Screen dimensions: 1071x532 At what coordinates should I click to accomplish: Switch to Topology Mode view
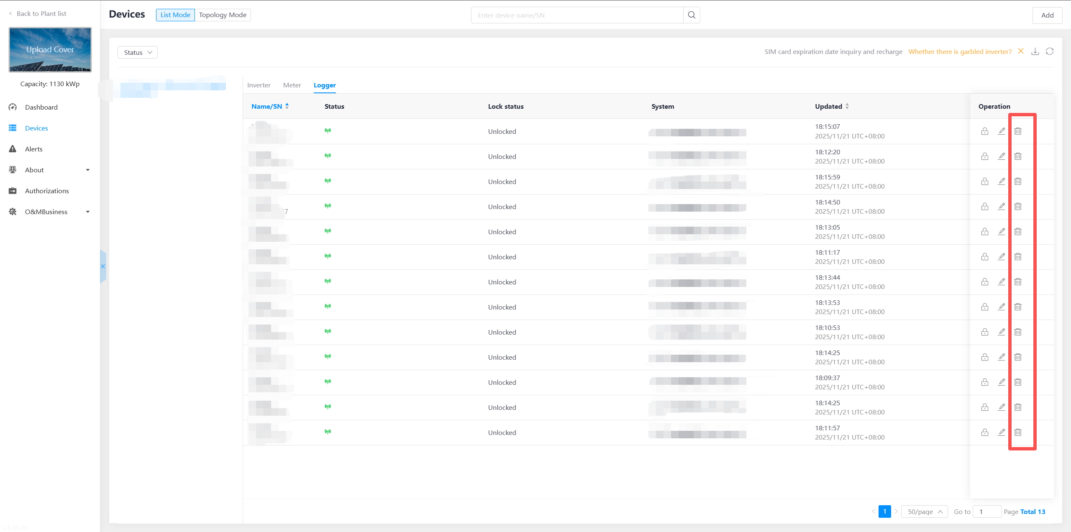223,15
